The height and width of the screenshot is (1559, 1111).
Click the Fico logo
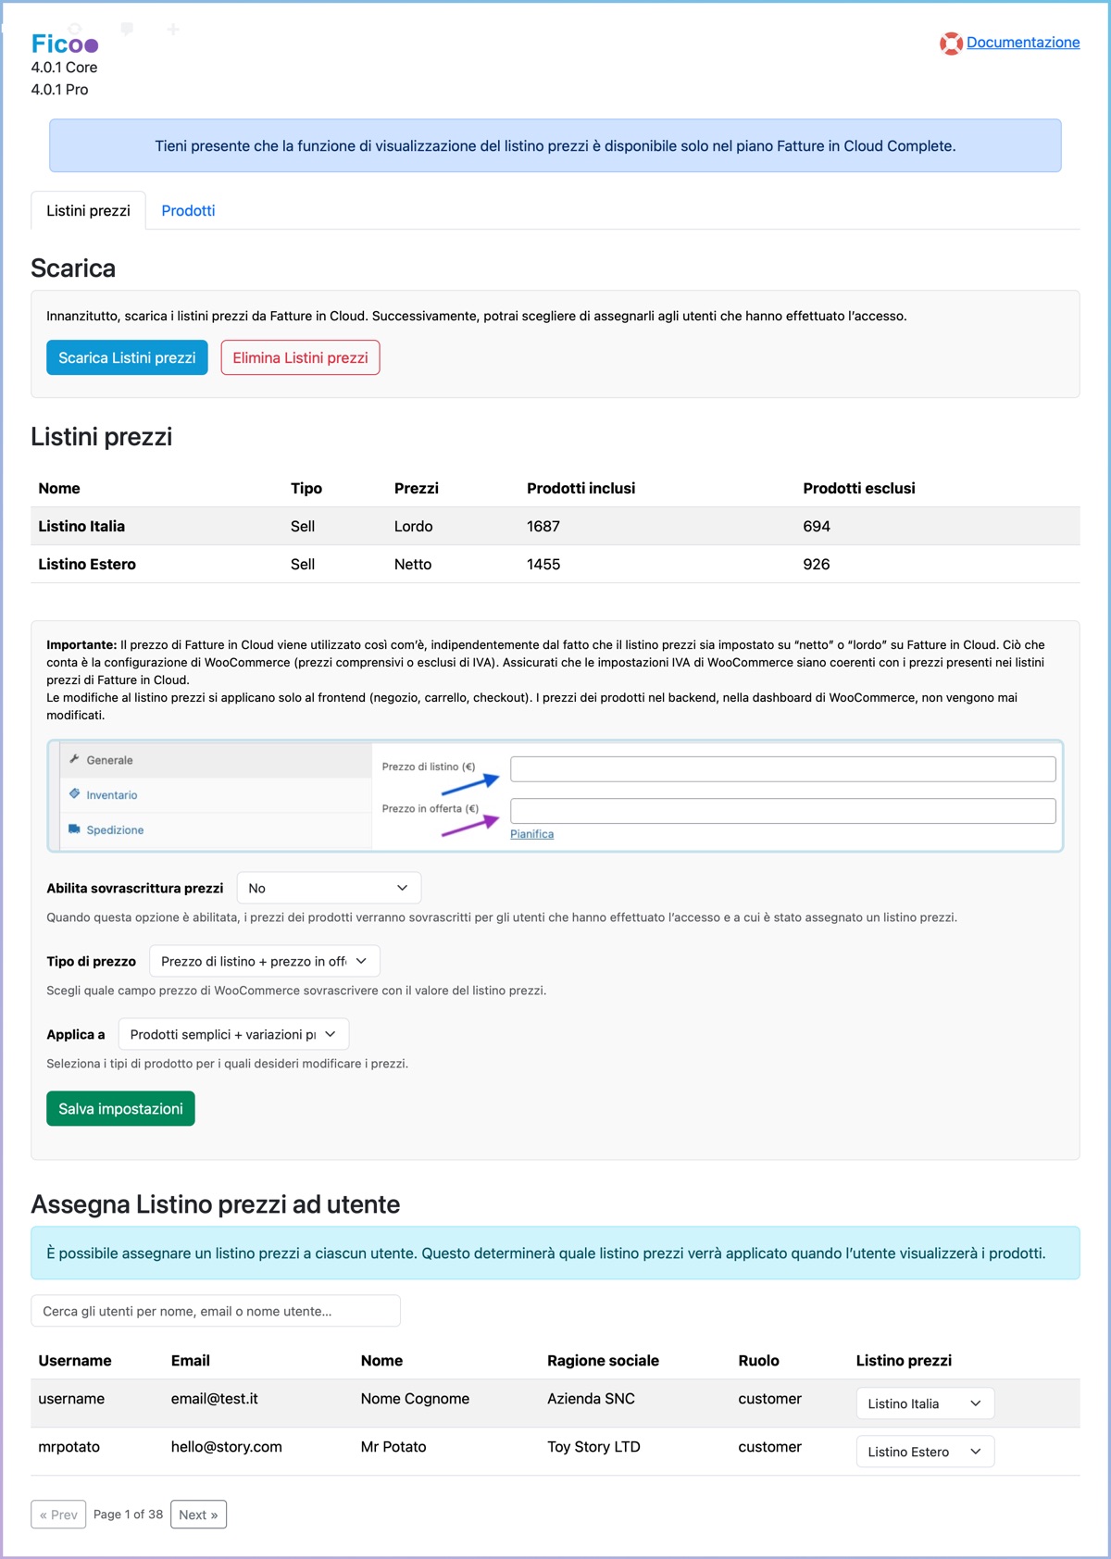(x=64, y=44)
